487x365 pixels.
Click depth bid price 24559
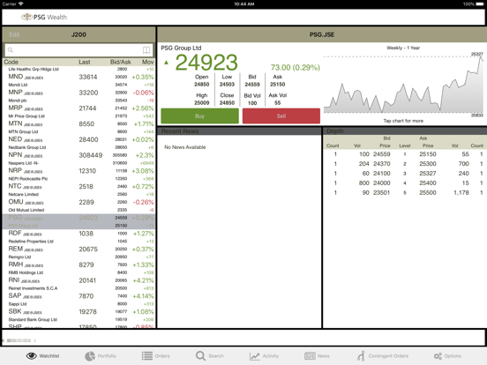click(382, 154)
